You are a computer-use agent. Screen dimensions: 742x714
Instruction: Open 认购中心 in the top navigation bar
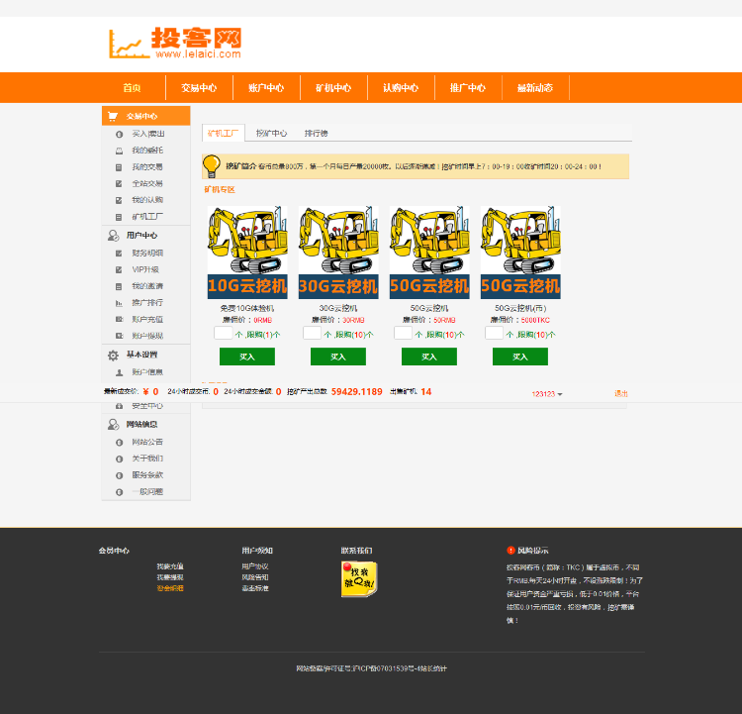tap(401, 88)
